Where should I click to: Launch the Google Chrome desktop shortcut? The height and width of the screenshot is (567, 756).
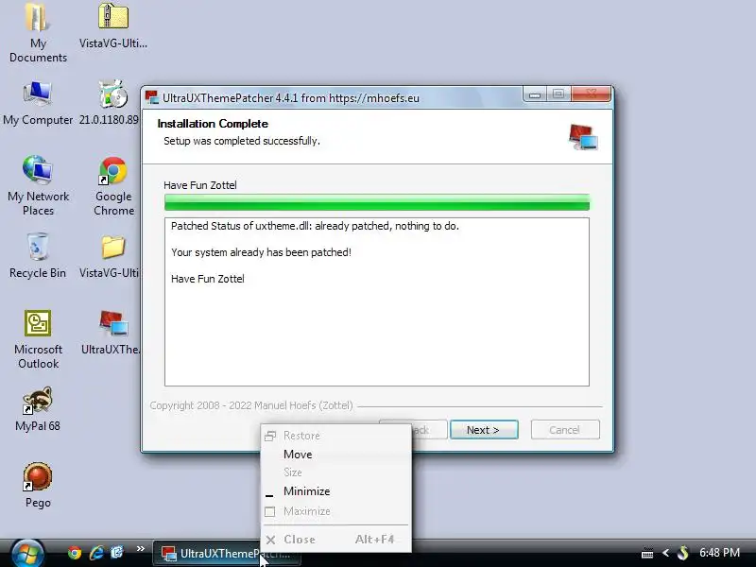[113, 185]
